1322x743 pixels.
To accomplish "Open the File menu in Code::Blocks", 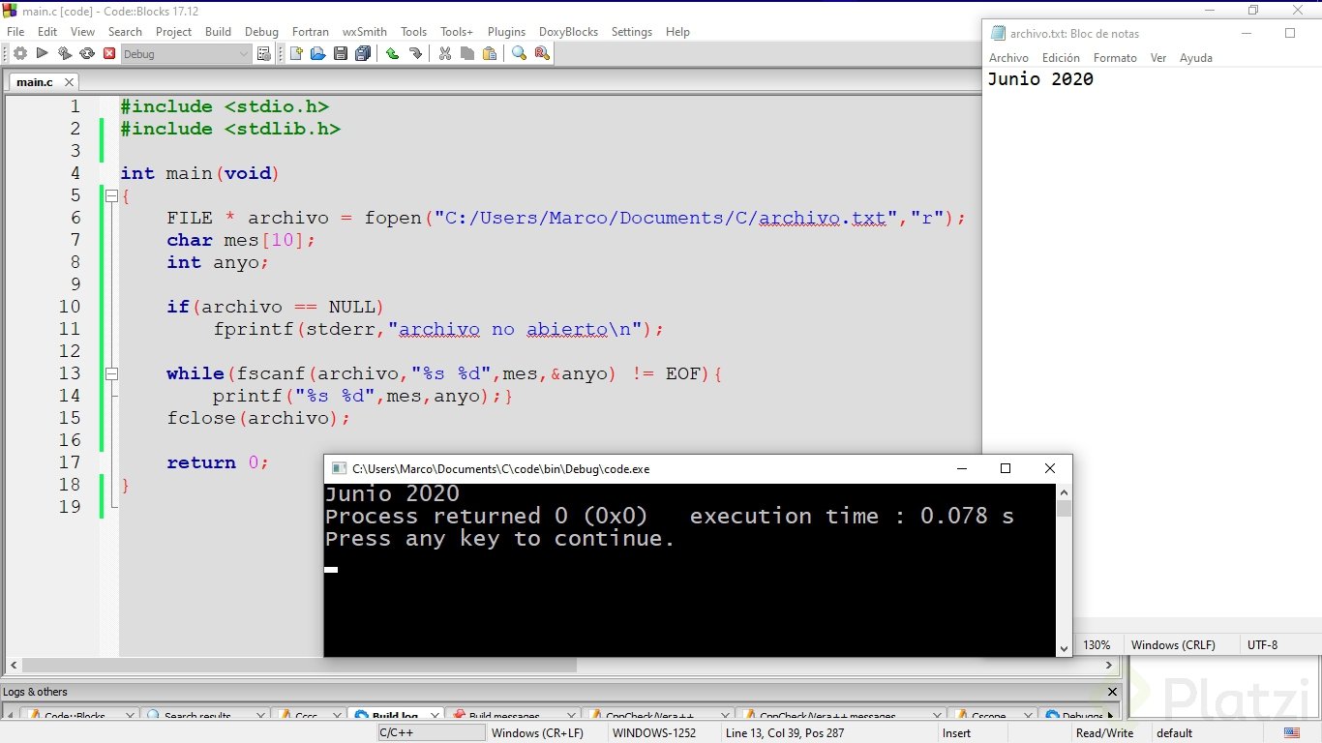I will (15, 32).
